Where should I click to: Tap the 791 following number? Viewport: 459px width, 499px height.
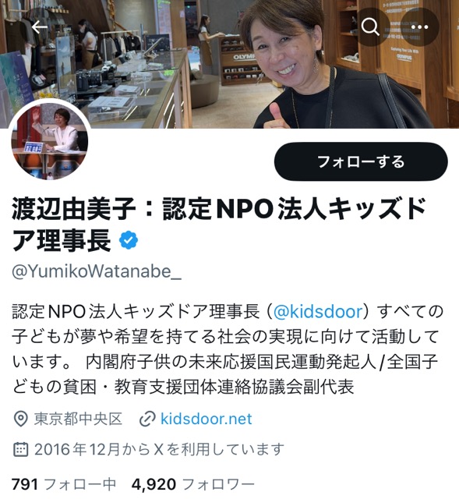(x=25, y=484)
